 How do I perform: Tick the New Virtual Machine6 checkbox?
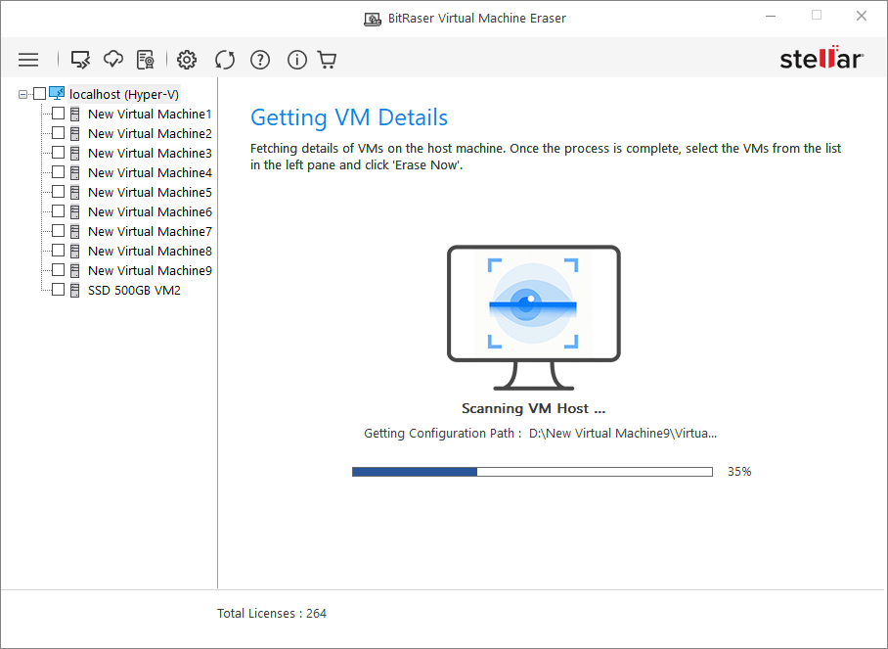click(x=59, y=210)
